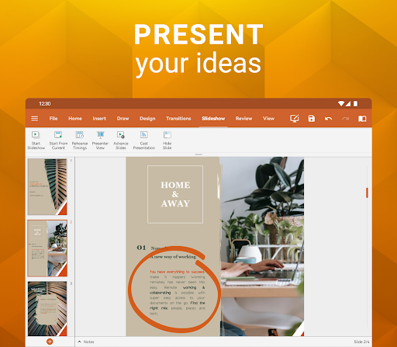The image size is (397, 347).
Task: Open the Design tab
Action: tap(147, 119)
